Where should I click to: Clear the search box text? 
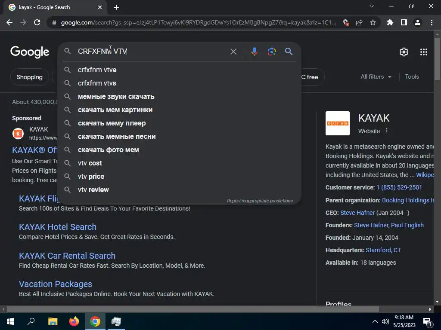[x=233, y=52]
